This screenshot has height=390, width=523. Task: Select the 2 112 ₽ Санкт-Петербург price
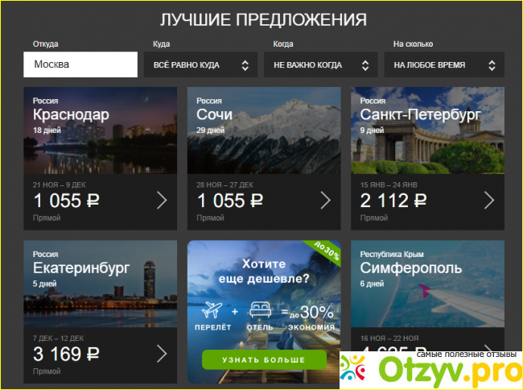393,201
